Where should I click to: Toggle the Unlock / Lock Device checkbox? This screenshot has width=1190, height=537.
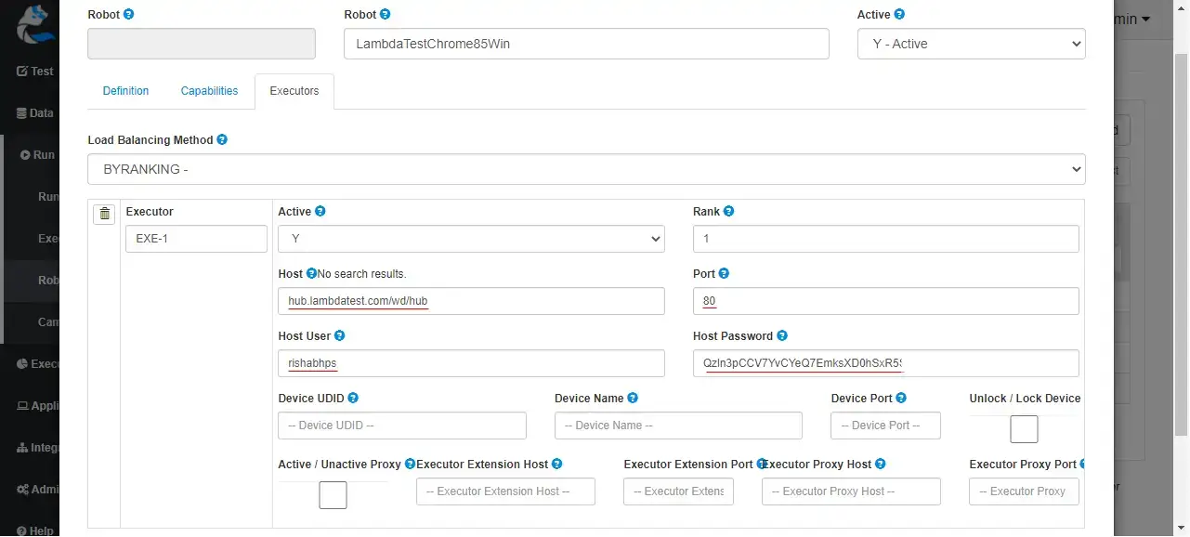click(1024, 429)
